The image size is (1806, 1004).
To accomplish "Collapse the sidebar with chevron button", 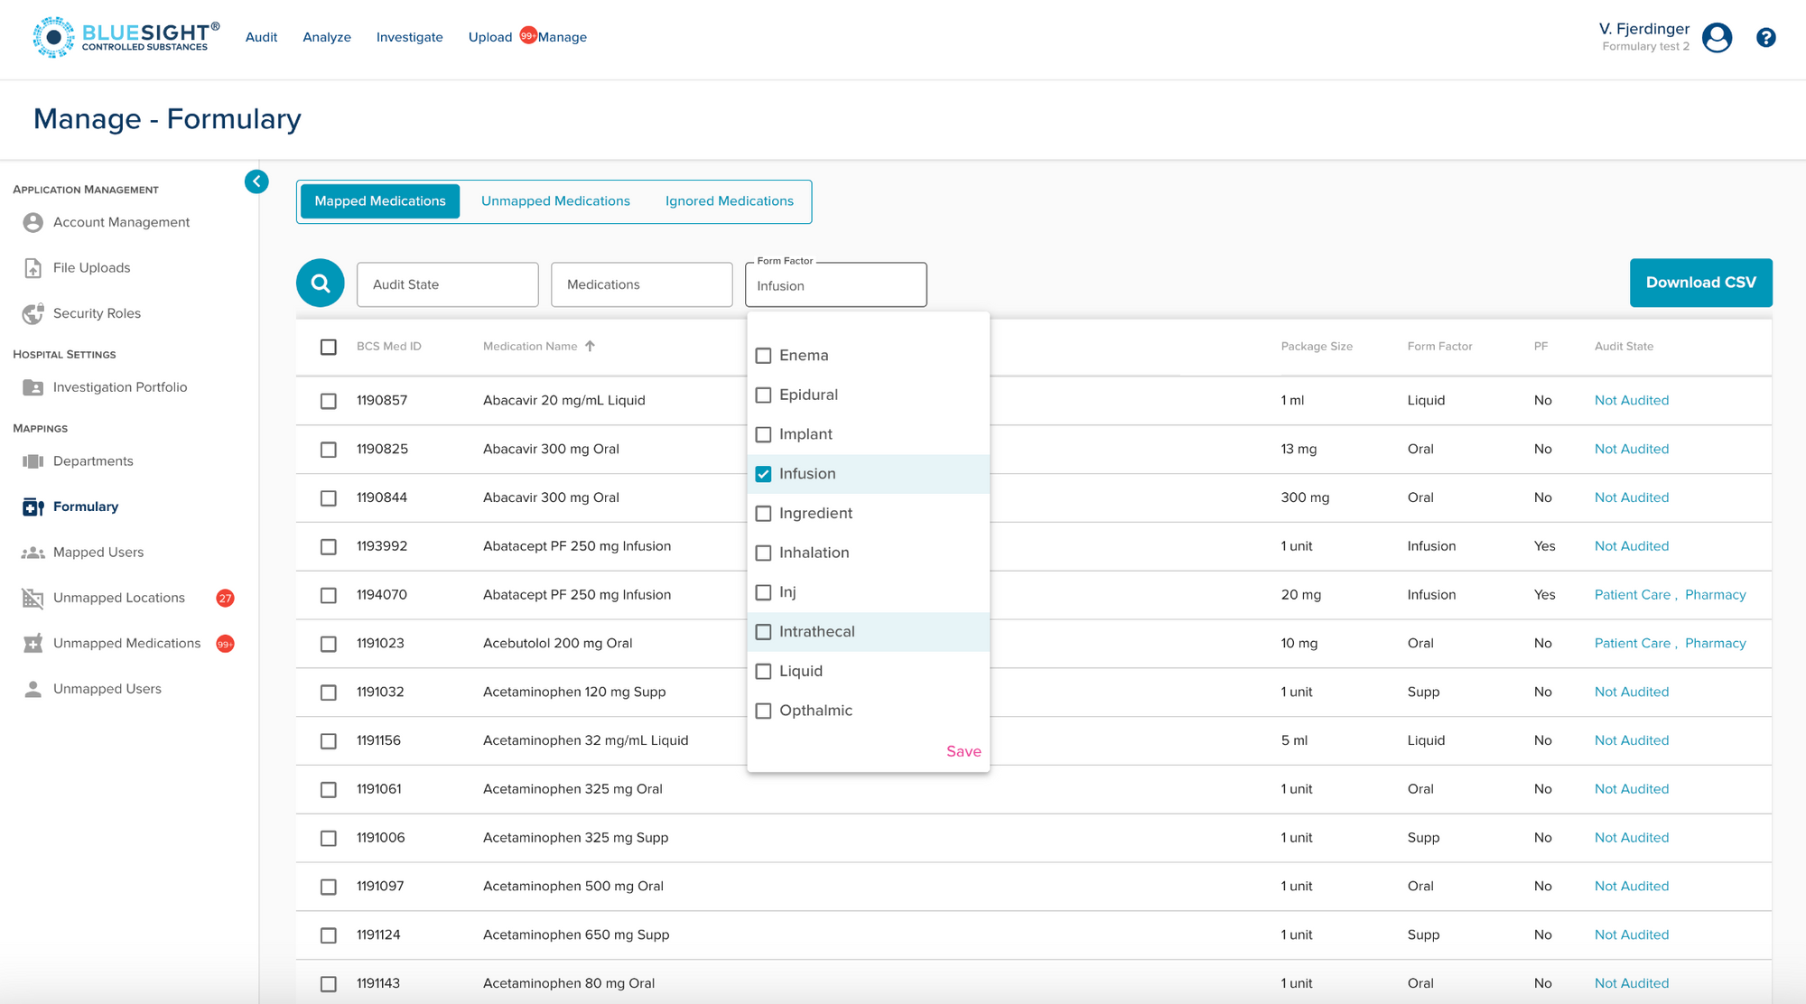I will (256, 181).
